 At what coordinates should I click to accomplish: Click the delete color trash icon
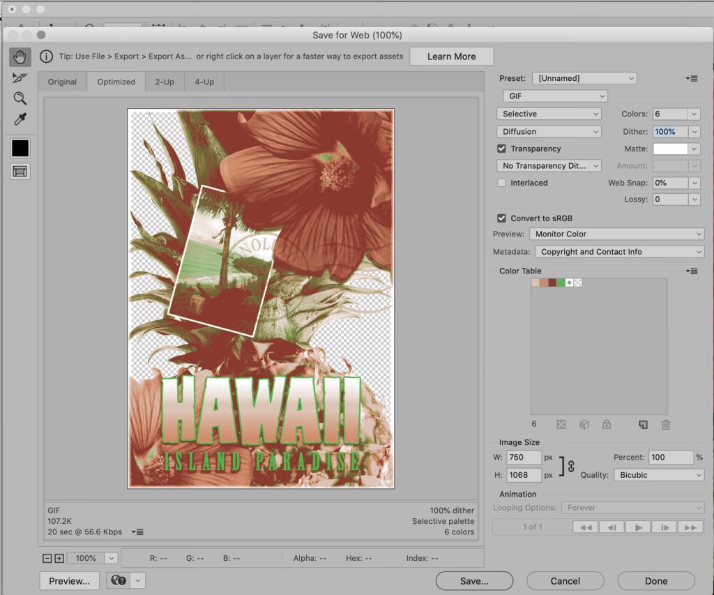pyautogui.click(x=666, y=424)
